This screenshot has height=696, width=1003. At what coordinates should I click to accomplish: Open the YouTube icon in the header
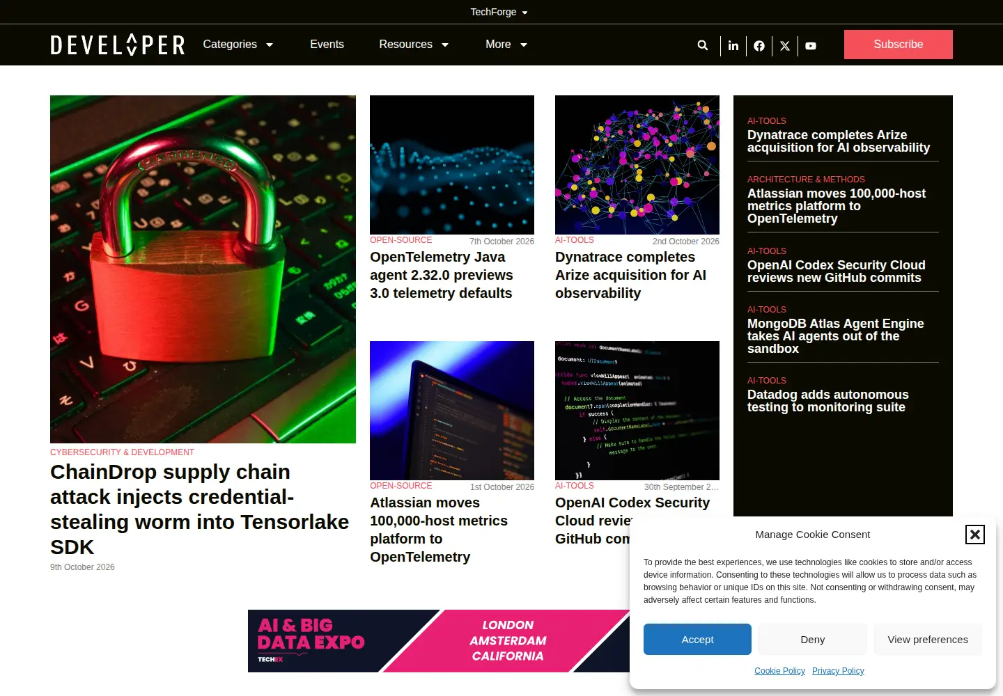pyautogui.click(x=811, y=46)
